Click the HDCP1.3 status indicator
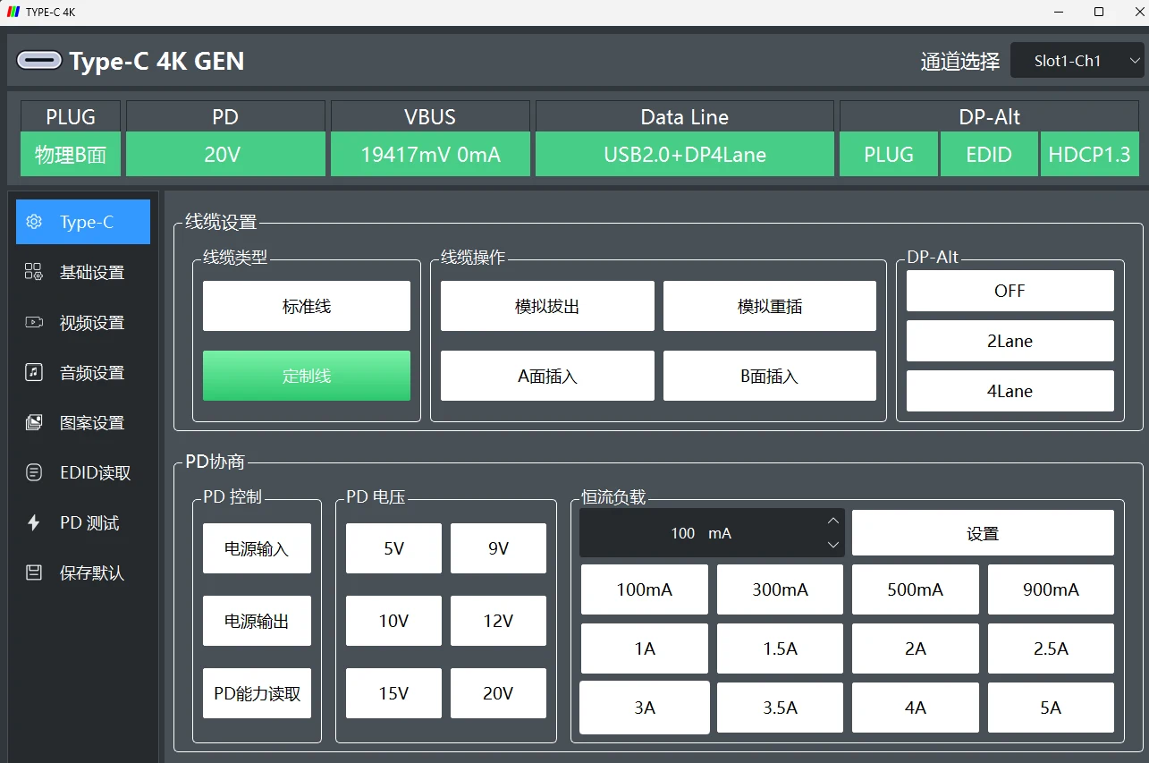 pyautogui.click(x=1090, y=154)
